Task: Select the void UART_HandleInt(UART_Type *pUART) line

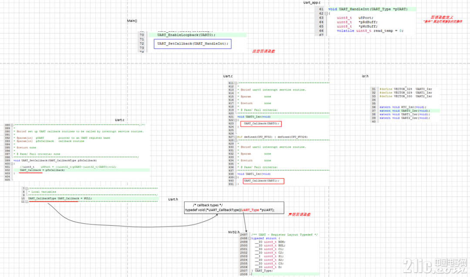Action: 368,9
